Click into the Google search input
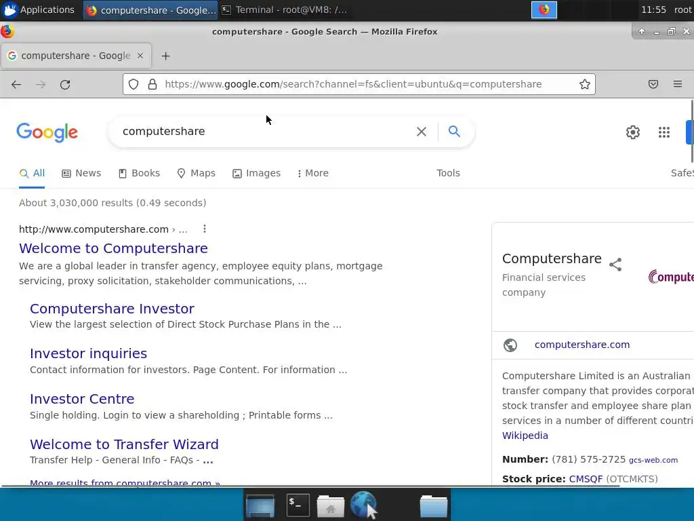The height and width of the screenshot is (521, 694). pos(266,132)
